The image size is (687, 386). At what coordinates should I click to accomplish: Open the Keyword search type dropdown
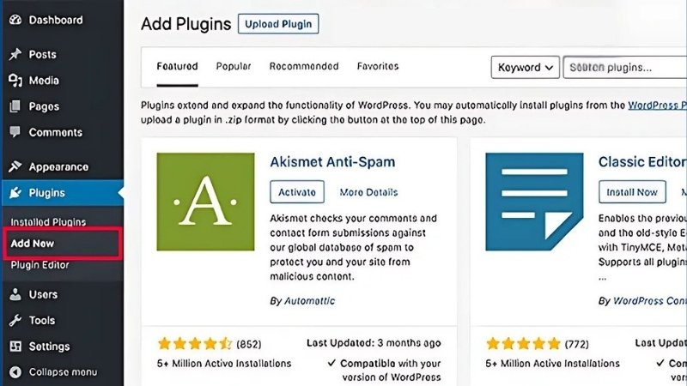[x=525, y=67]
